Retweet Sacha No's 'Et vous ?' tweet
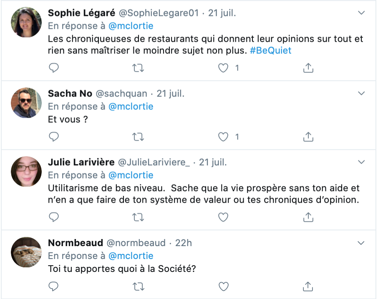Screen dimensions: 378x299 click(x=138, y=137)
